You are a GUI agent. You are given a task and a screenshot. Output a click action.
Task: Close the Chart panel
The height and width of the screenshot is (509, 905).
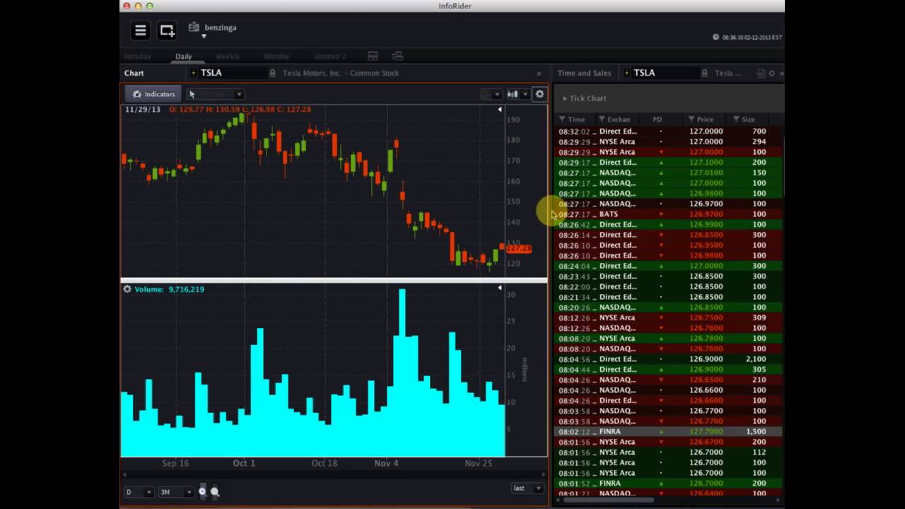[539, 74]
